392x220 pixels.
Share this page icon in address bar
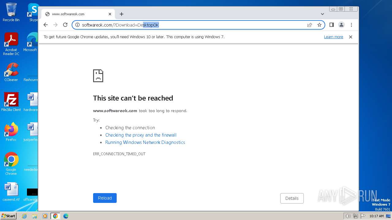310,25
